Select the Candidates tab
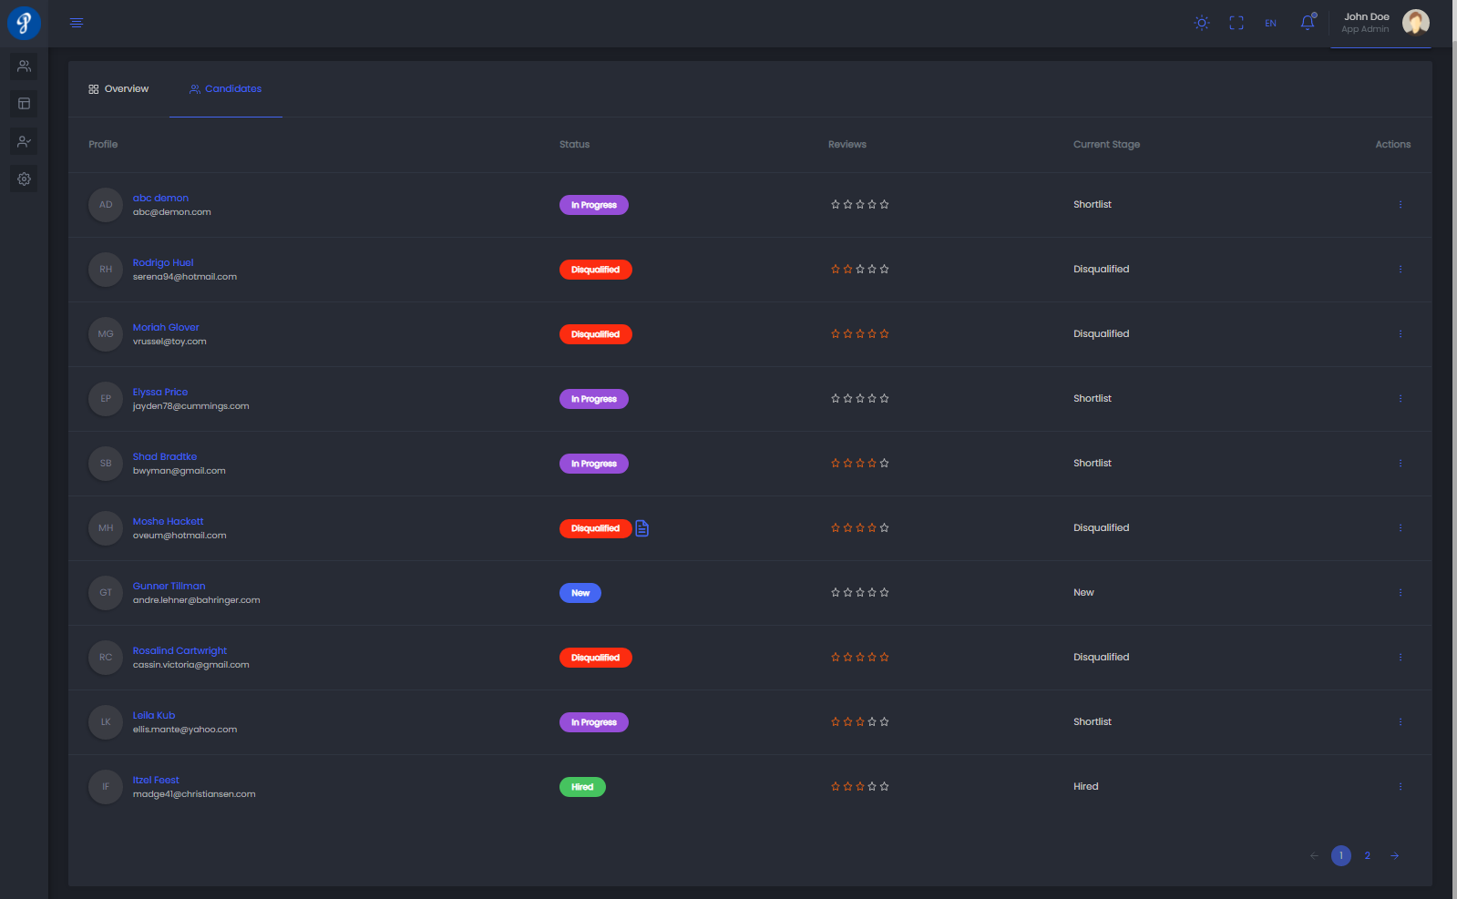The width and height of the screenshot is (1457, 899). click(225, 89)
